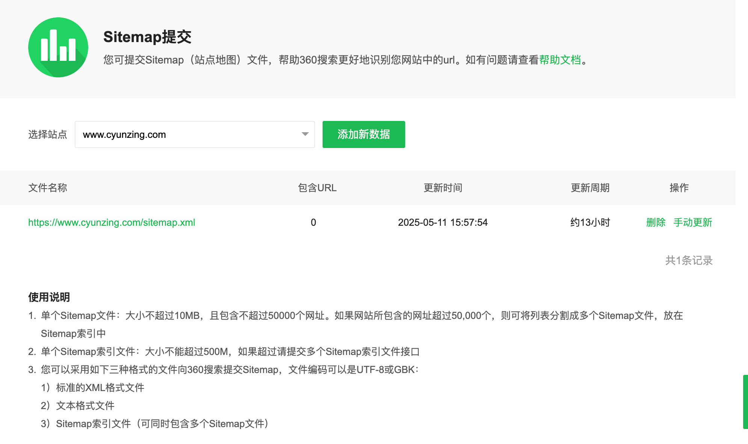Click the green Sitemap bar chart logo
This screenshot has height=444, width=748.
click(58, 47)
